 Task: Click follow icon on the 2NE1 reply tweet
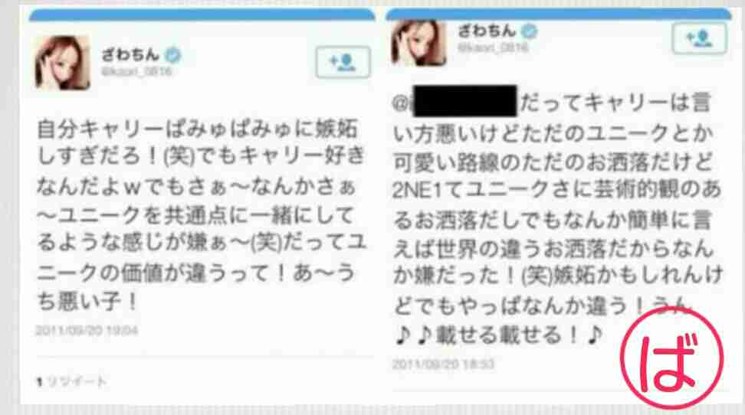click(699, 38)
